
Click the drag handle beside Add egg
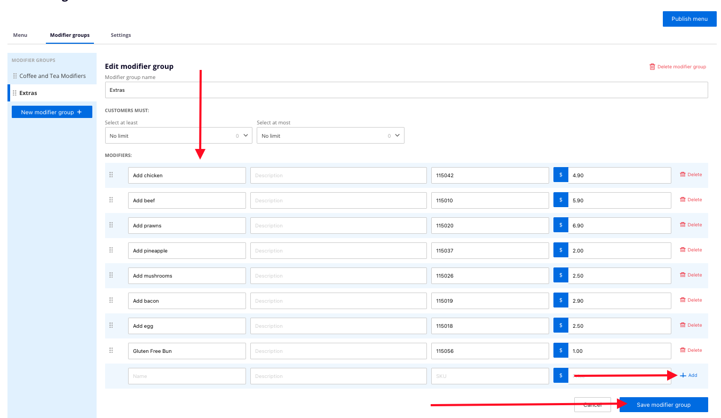pos(111,325)
